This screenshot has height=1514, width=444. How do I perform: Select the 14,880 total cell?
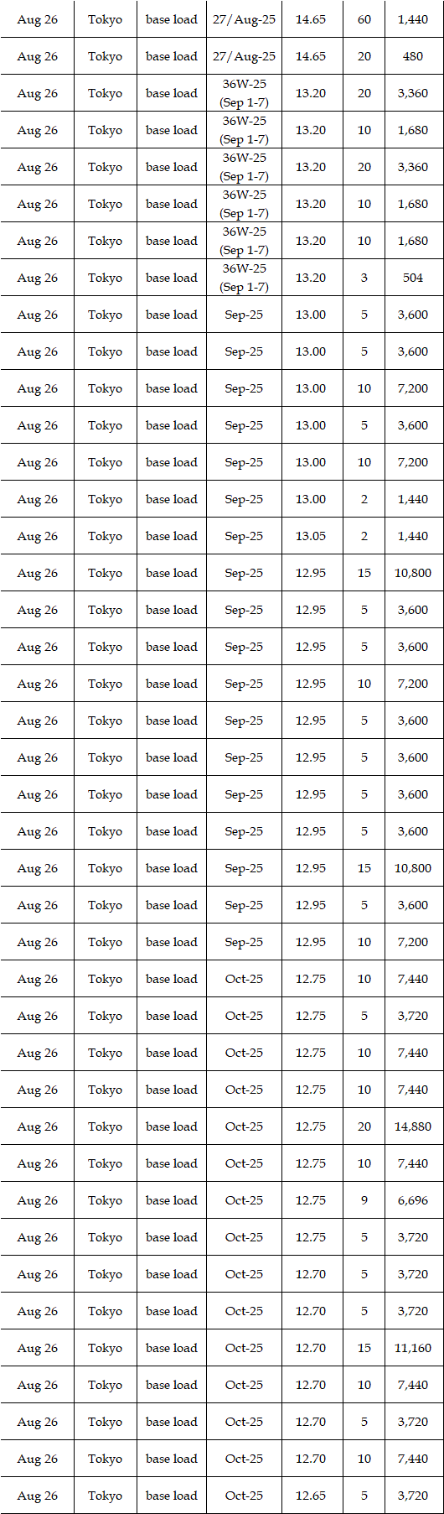[414, 1126]
